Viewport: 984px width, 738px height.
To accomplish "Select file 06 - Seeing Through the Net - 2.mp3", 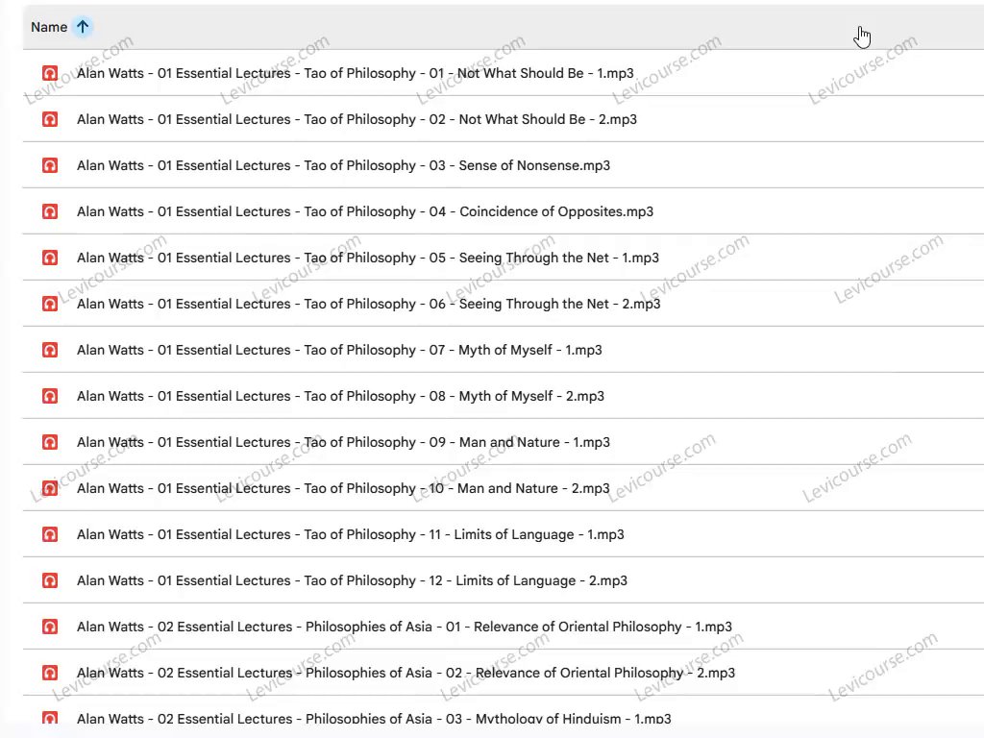I will 504,304.
